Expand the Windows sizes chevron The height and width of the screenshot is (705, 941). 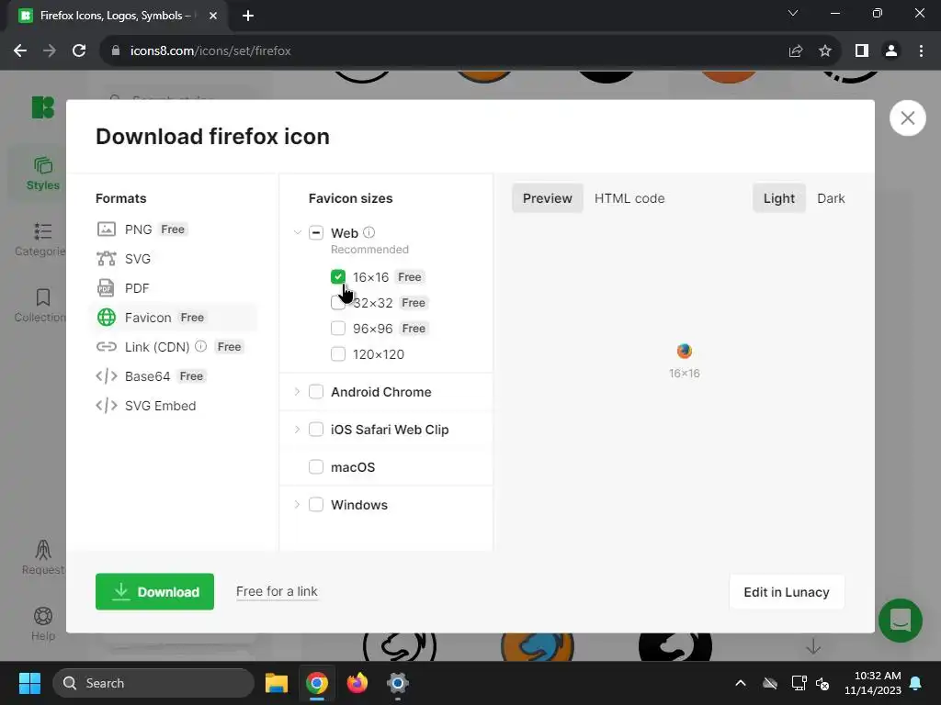[297, 505]
